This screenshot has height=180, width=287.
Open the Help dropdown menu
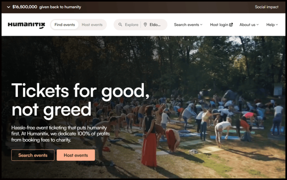coord(272,24)
